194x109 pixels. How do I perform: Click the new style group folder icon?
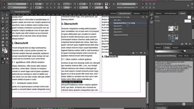click(x=133, y=53)
